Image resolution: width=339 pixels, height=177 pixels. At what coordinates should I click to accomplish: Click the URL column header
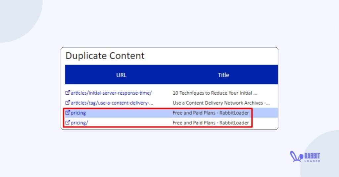121,75
